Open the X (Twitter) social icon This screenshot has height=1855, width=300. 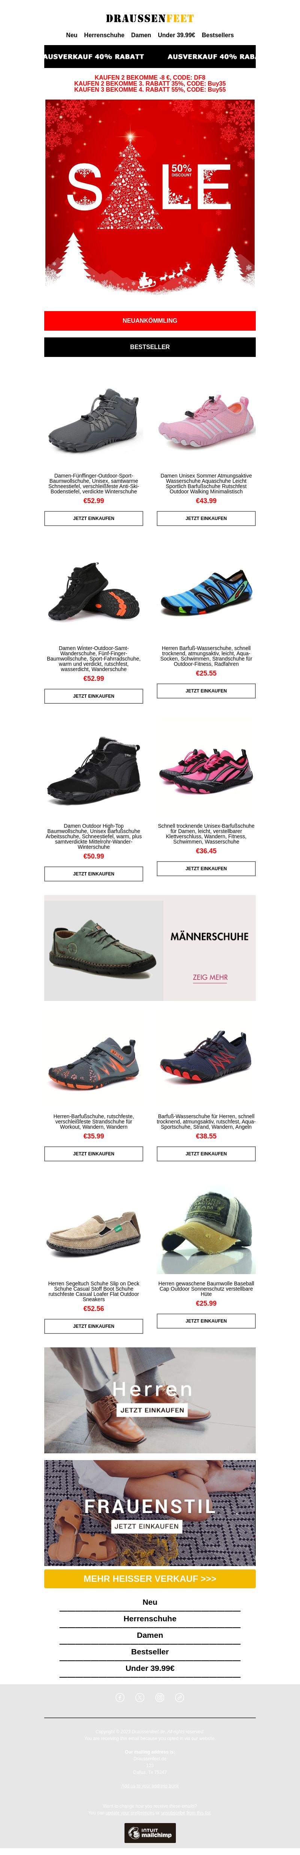(140, 1697)
